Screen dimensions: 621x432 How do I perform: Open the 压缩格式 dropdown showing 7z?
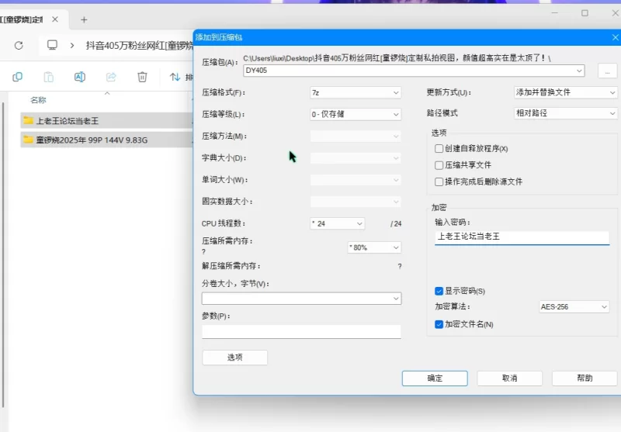pos(356,92)
